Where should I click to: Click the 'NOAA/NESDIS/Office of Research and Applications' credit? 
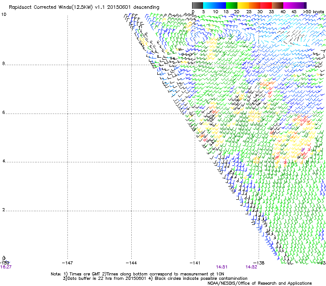pyautogui.click(x=259, y=283)
